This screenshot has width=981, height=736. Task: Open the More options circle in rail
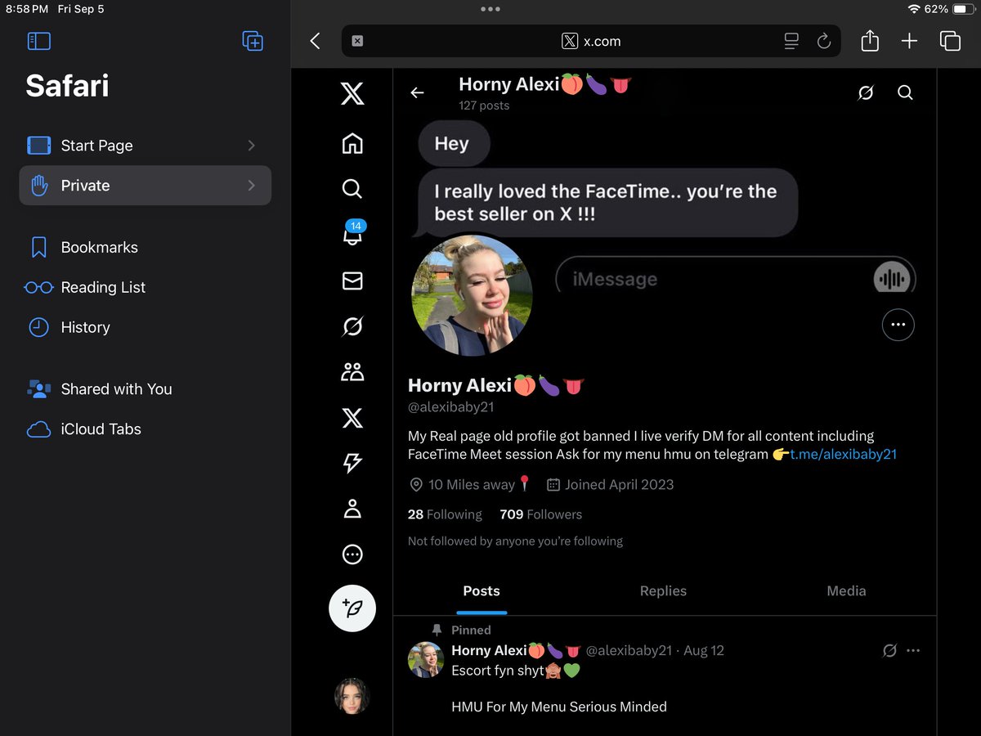tap(352, 555)
